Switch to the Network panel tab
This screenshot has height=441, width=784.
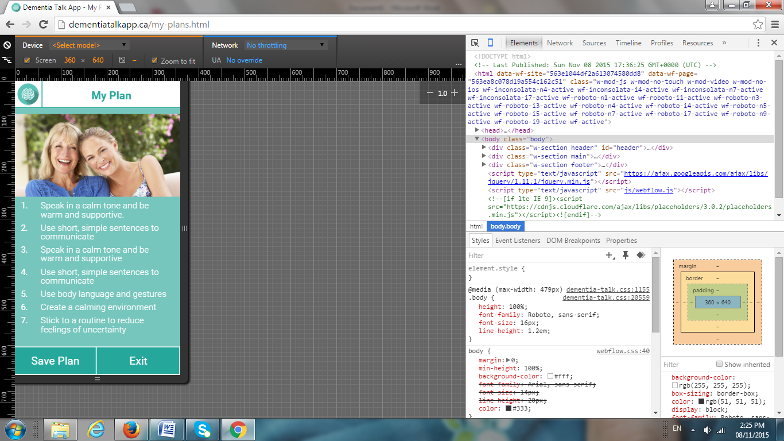tap(560, 43)
